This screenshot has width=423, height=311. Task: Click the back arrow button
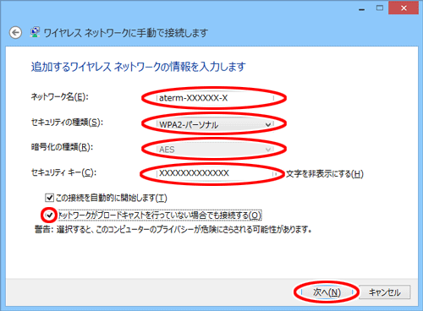coord(15,33)
